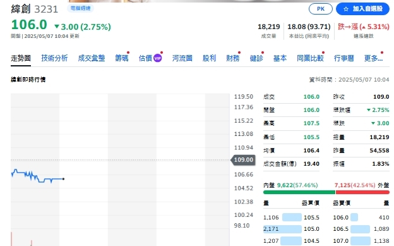Click the 跌→漲 5.31% indicator
Image resolution: width=394 pixels, height=246 pixels.
[x=363, y=27]
